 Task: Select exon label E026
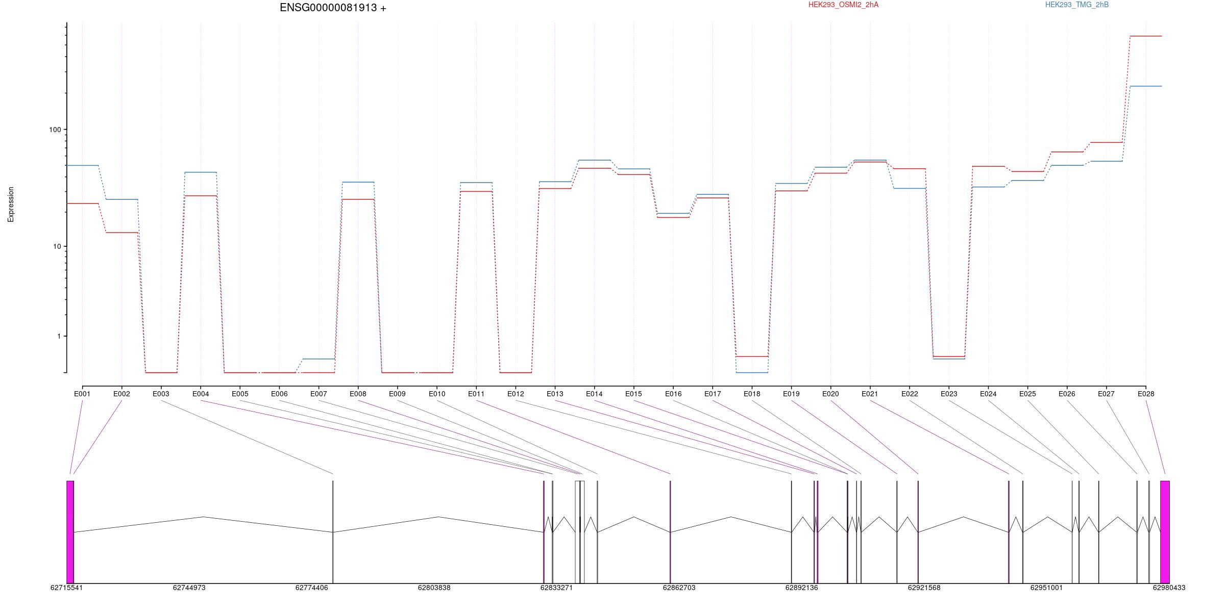pyautogui.click(x=1067, y=394)
